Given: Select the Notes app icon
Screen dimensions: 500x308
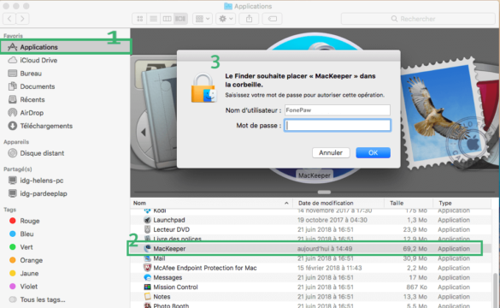Looking at the screenshot, I should pos(147,297).
